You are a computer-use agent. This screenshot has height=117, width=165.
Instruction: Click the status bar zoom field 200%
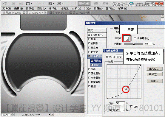[x=5, y=115]
